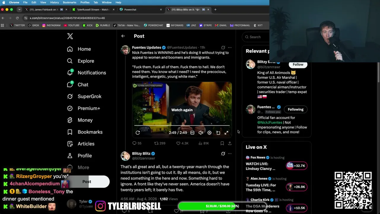Click Watch again on the video
Screen dimensions: 380x214
click(182, 110)
